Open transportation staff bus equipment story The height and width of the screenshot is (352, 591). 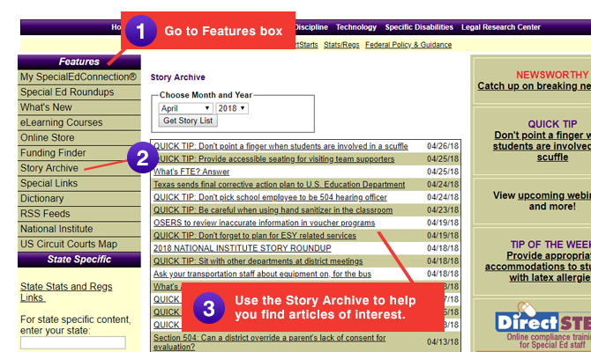262,275
